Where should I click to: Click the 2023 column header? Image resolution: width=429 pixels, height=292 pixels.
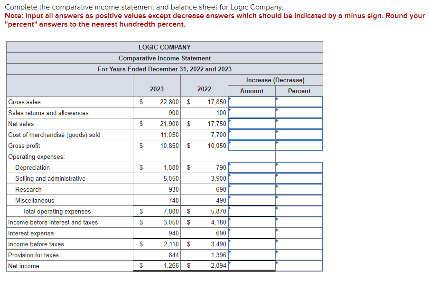(157, 89)
